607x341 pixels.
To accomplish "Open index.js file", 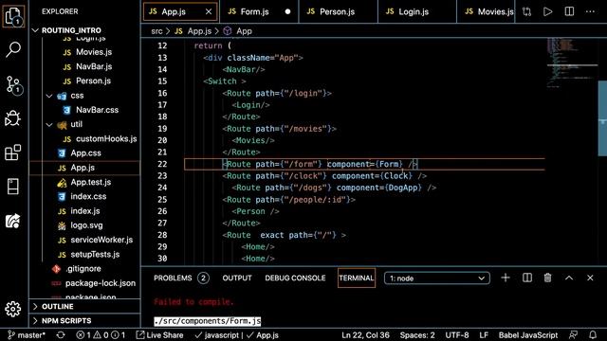I will (85, 211).
